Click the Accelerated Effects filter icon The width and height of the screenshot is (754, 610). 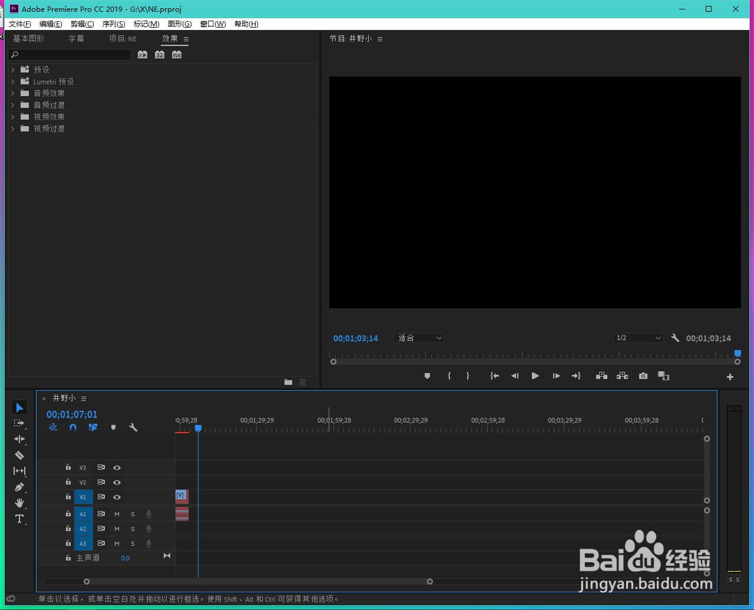[143, 55]
